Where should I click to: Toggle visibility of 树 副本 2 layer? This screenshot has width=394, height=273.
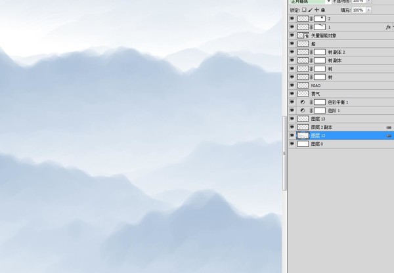[x=292, y=52]
